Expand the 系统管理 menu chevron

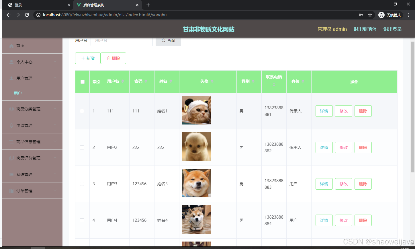point(55,174)
